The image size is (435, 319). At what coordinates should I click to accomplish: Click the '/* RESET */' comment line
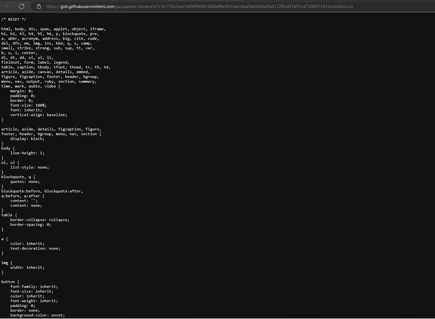click(14, 19)
